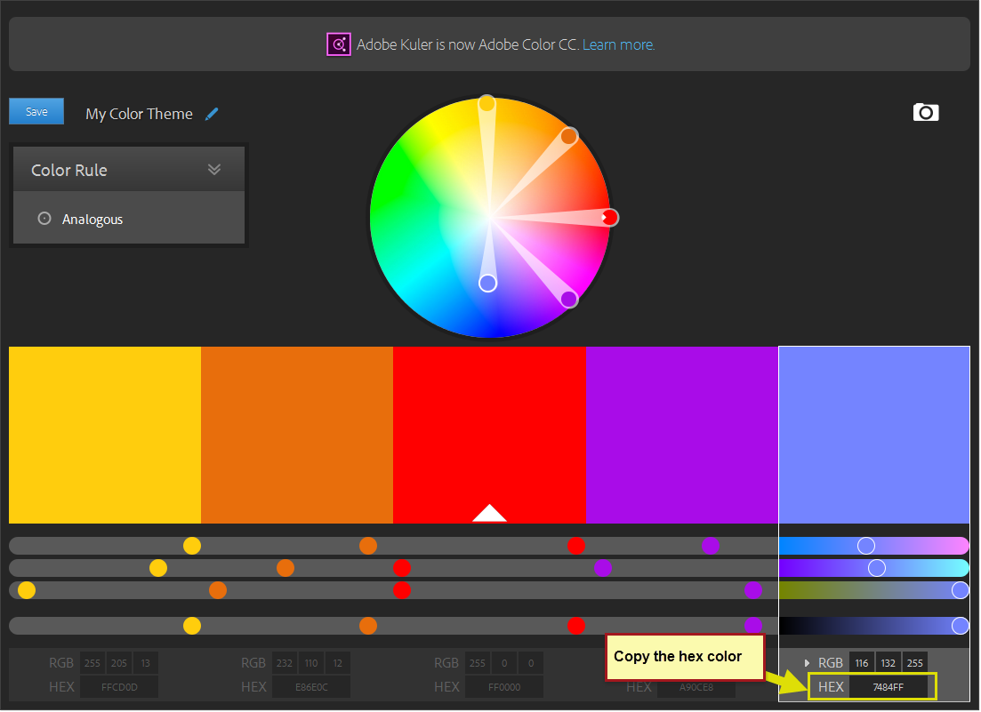Click the red marker on the color wheel
Viewport: 981px width, 712px height.
click(x=610, y=217)
